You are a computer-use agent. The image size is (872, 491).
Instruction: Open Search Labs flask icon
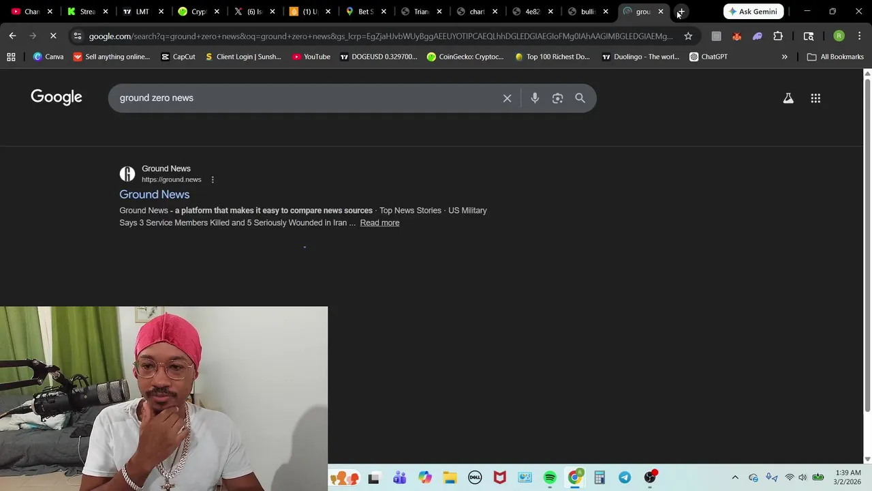[x=788, y=98]
